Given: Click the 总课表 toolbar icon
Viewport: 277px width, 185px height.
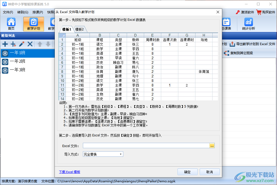Looking at the screenshot, I should [226, 24].
